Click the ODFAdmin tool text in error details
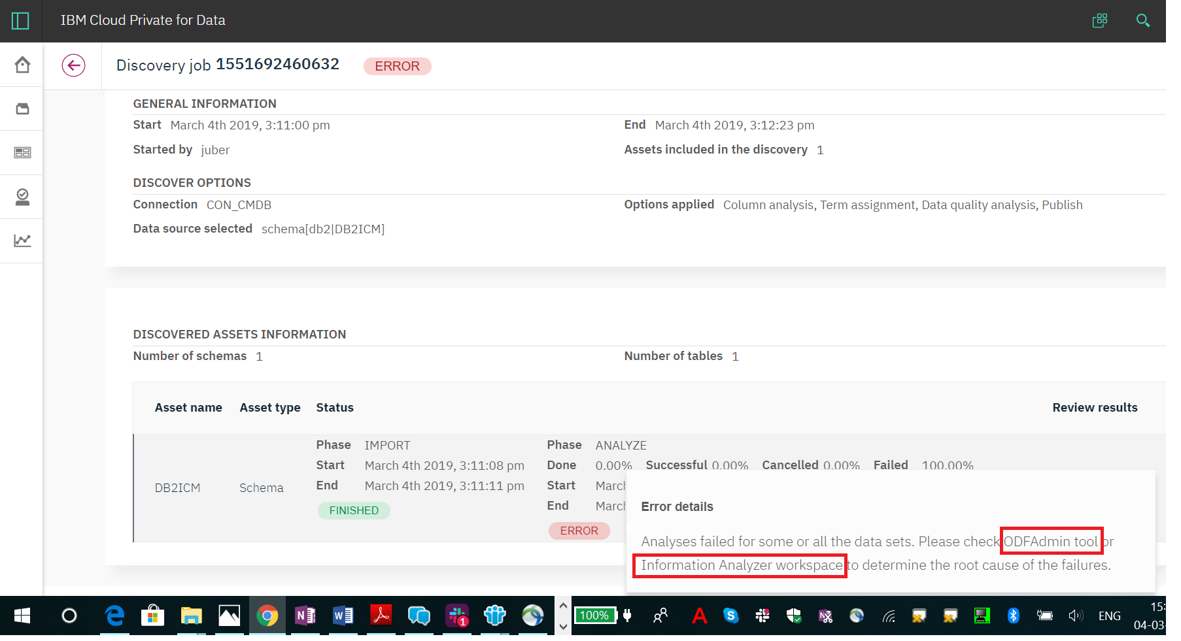Viewport: 1181px width, 641px height. point(1050,542)
